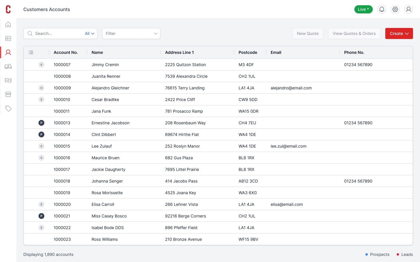Screen dimensions: 420x262
Task: Click email alejandro@email.com
Action: click(291, 88)
